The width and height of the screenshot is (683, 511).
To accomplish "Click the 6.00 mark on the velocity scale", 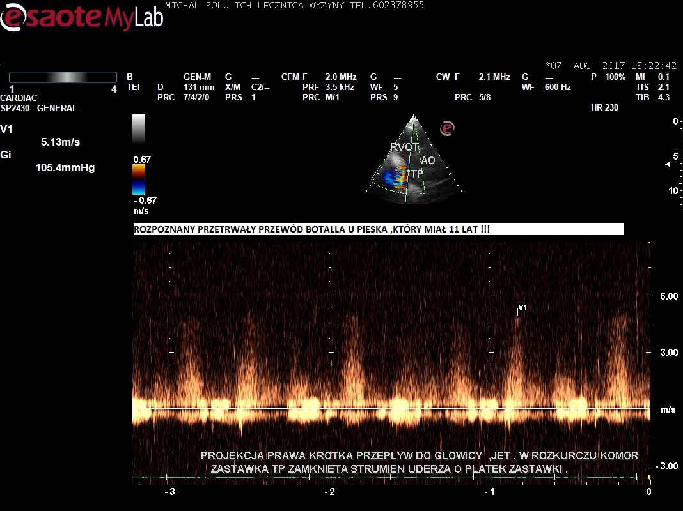I will pyautogui.click(x=668, y=296).
